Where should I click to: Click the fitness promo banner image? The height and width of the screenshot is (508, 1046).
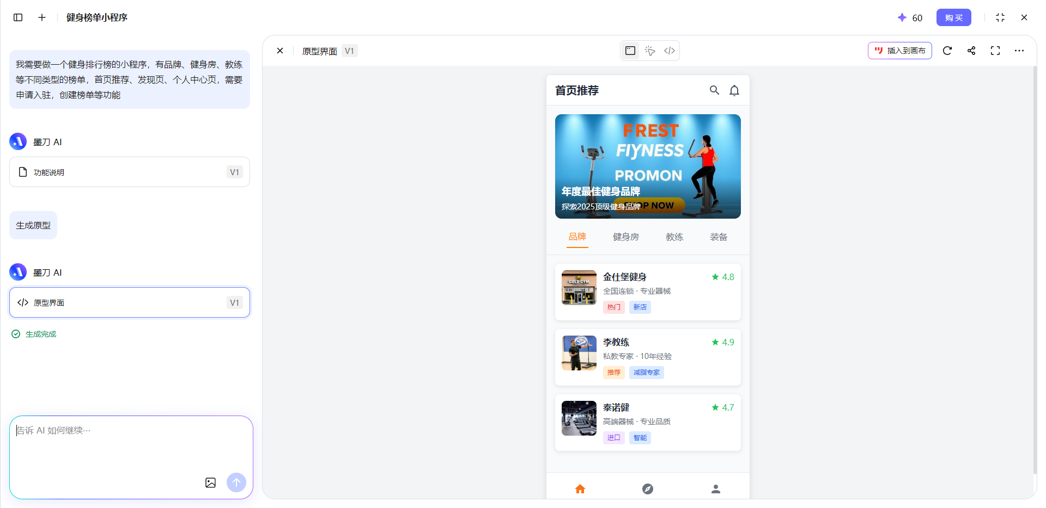[x=648, y=166]
